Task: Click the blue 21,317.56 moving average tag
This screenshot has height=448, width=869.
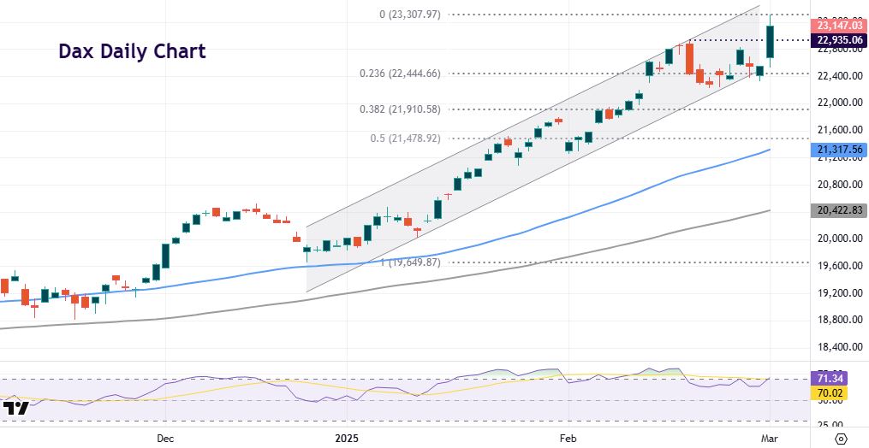Action: [x=839, y=150]
